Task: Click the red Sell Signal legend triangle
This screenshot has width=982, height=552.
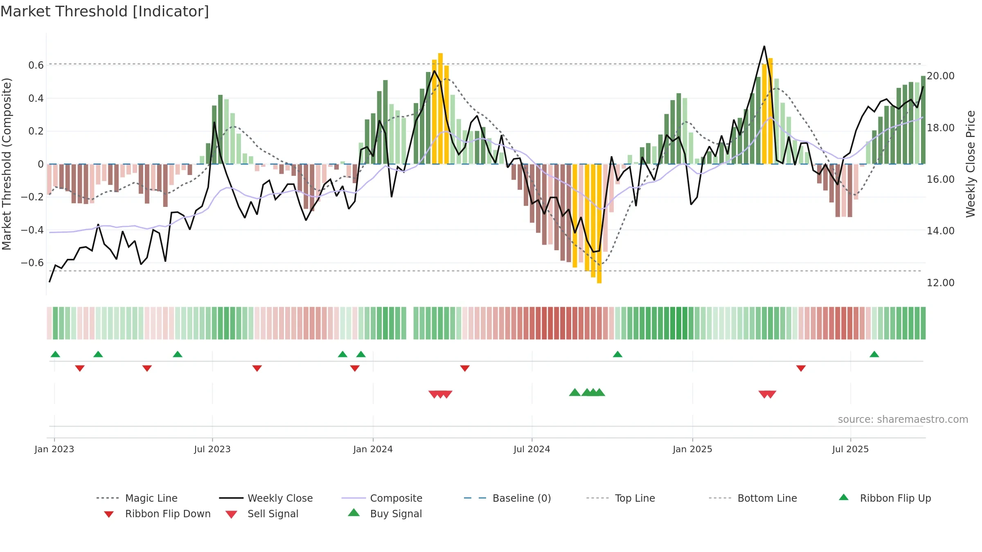Action: (x=231, y=514)
